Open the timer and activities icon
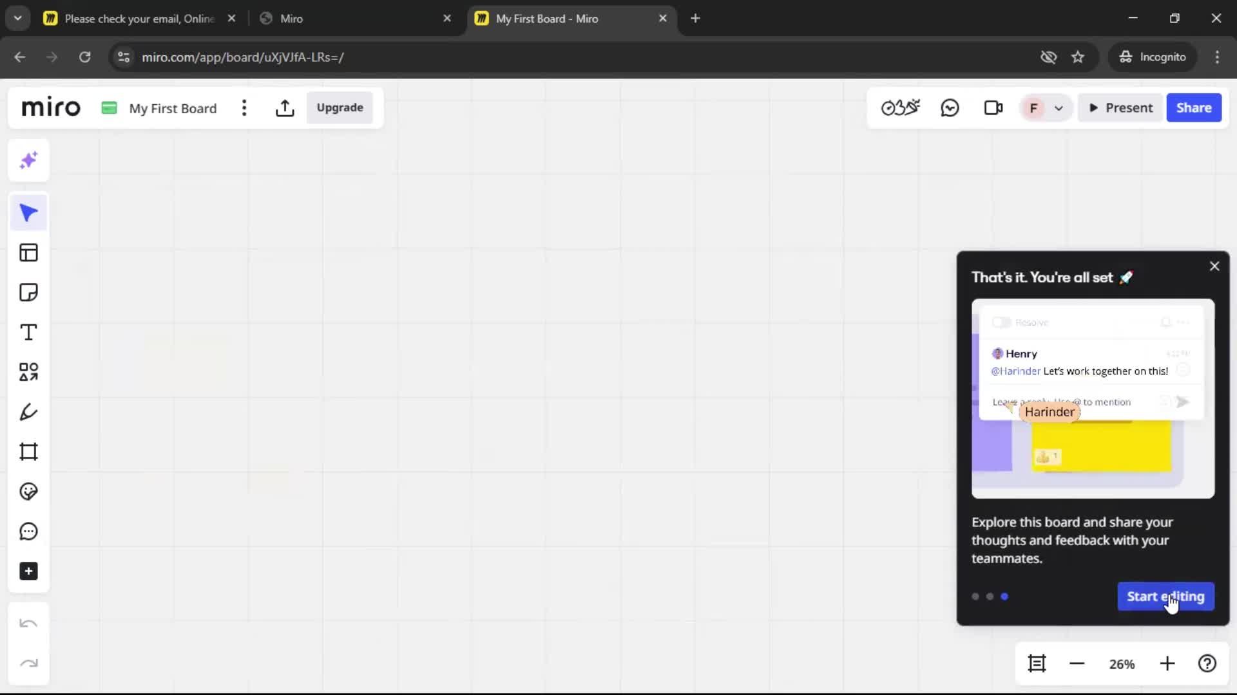Image resolution: width=1237 pixels, height=695 pixels. pyautogui.click(x=901, y=107)
